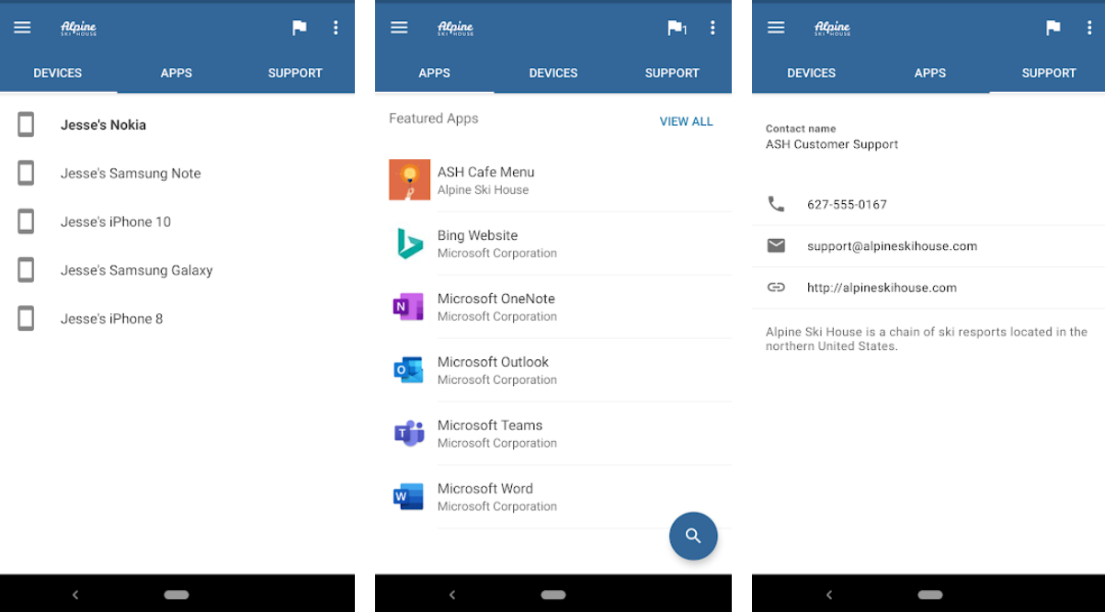Select SUPPORT tab on third screen

[1049, 73]
